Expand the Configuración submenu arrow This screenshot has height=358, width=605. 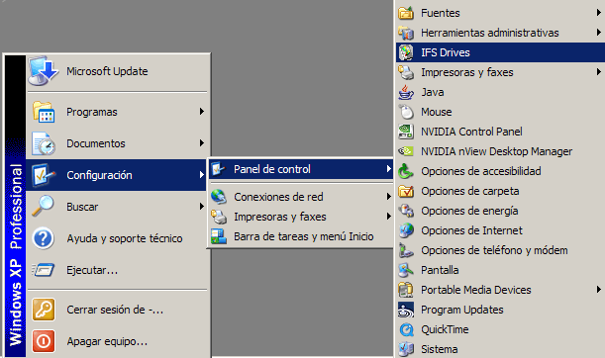click(x=201, y=175)
